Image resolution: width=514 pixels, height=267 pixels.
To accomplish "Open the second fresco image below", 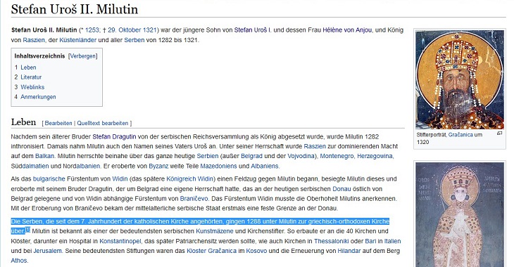I will point(460,214).
